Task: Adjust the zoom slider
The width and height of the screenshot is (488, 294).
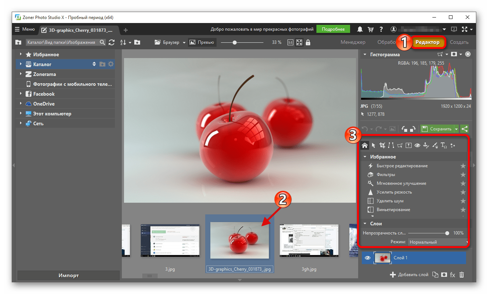Action: [x=234, y=42]
